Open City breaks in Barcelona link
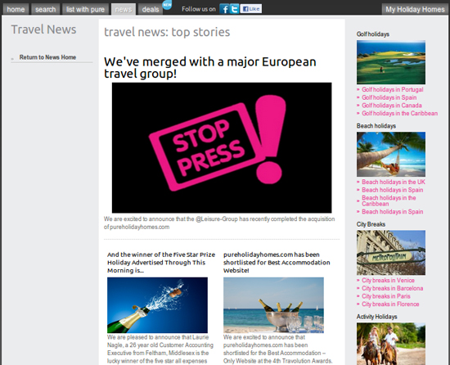 point(392,288)
